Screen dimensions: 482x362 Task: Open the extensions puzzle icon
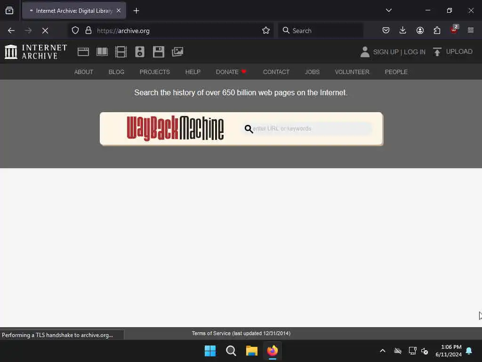[x=437, y=31]
